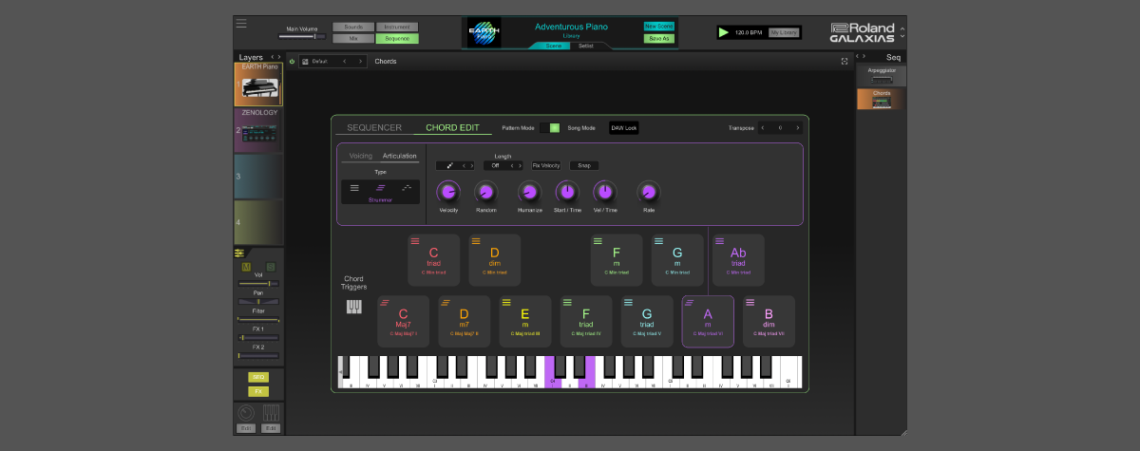Click the articulation icon on C Maj7 pad
The height and width of the screenshot is (451, 1140).
click(384, 302)
